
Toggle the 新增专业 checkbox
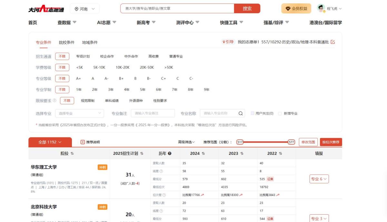280,113
